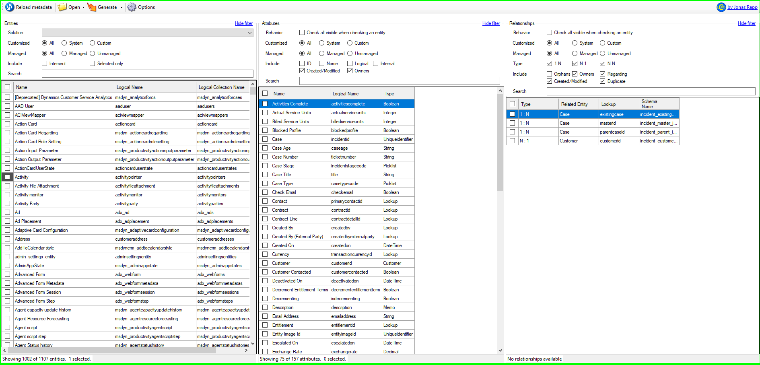Select System radio under Entities Customized
Image resolution: width=760 pixels, height=365 pixels.
point(64,43)
